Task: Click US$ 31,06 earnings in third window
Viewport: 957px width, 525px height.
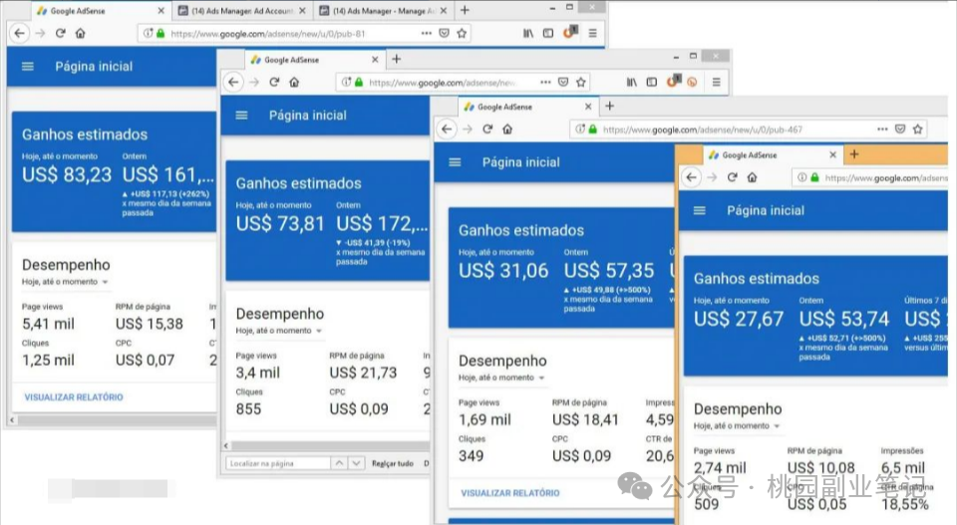Action: [503, 271]
